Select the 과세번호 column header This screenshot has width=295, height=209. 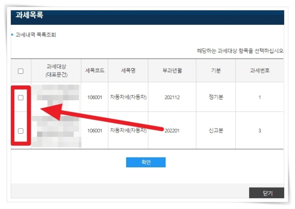coord(260,71)
